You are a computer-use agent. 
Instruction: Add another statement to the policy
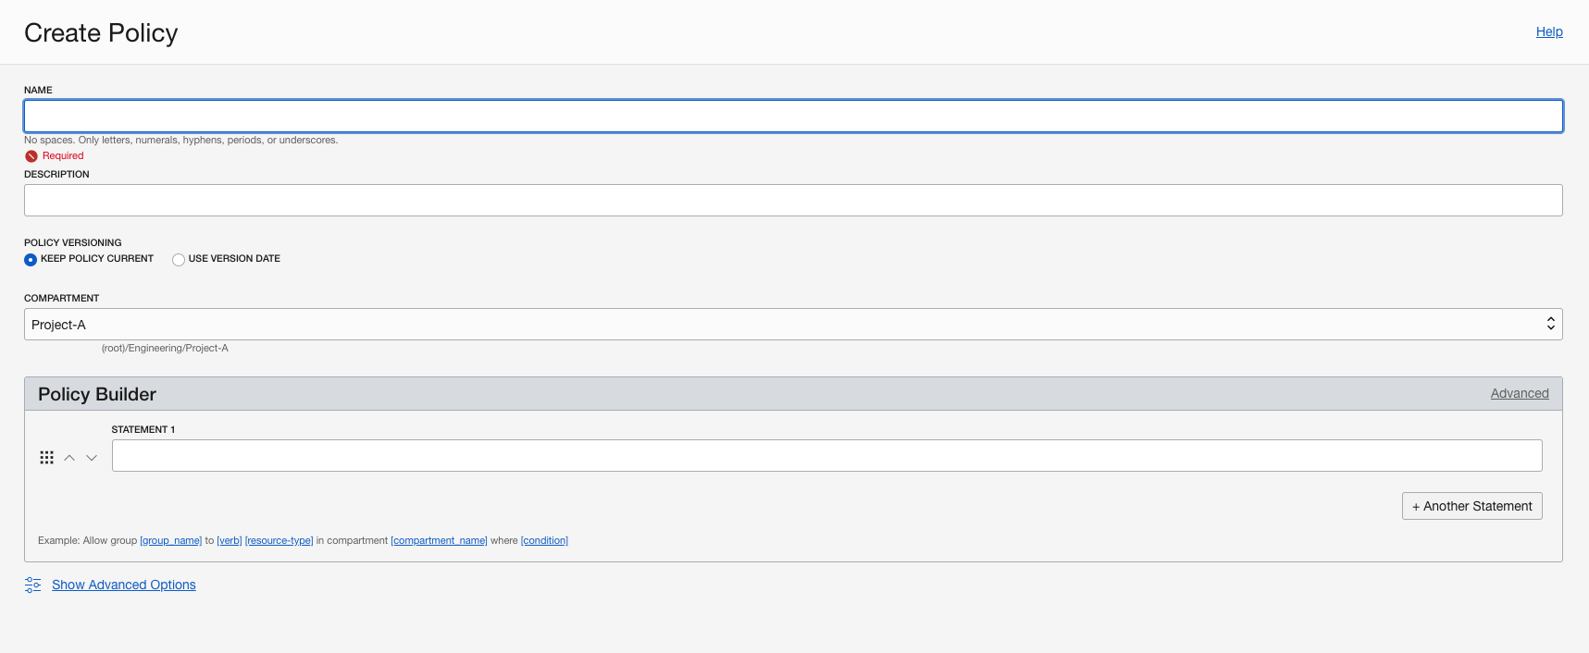tap(1471, 506)
